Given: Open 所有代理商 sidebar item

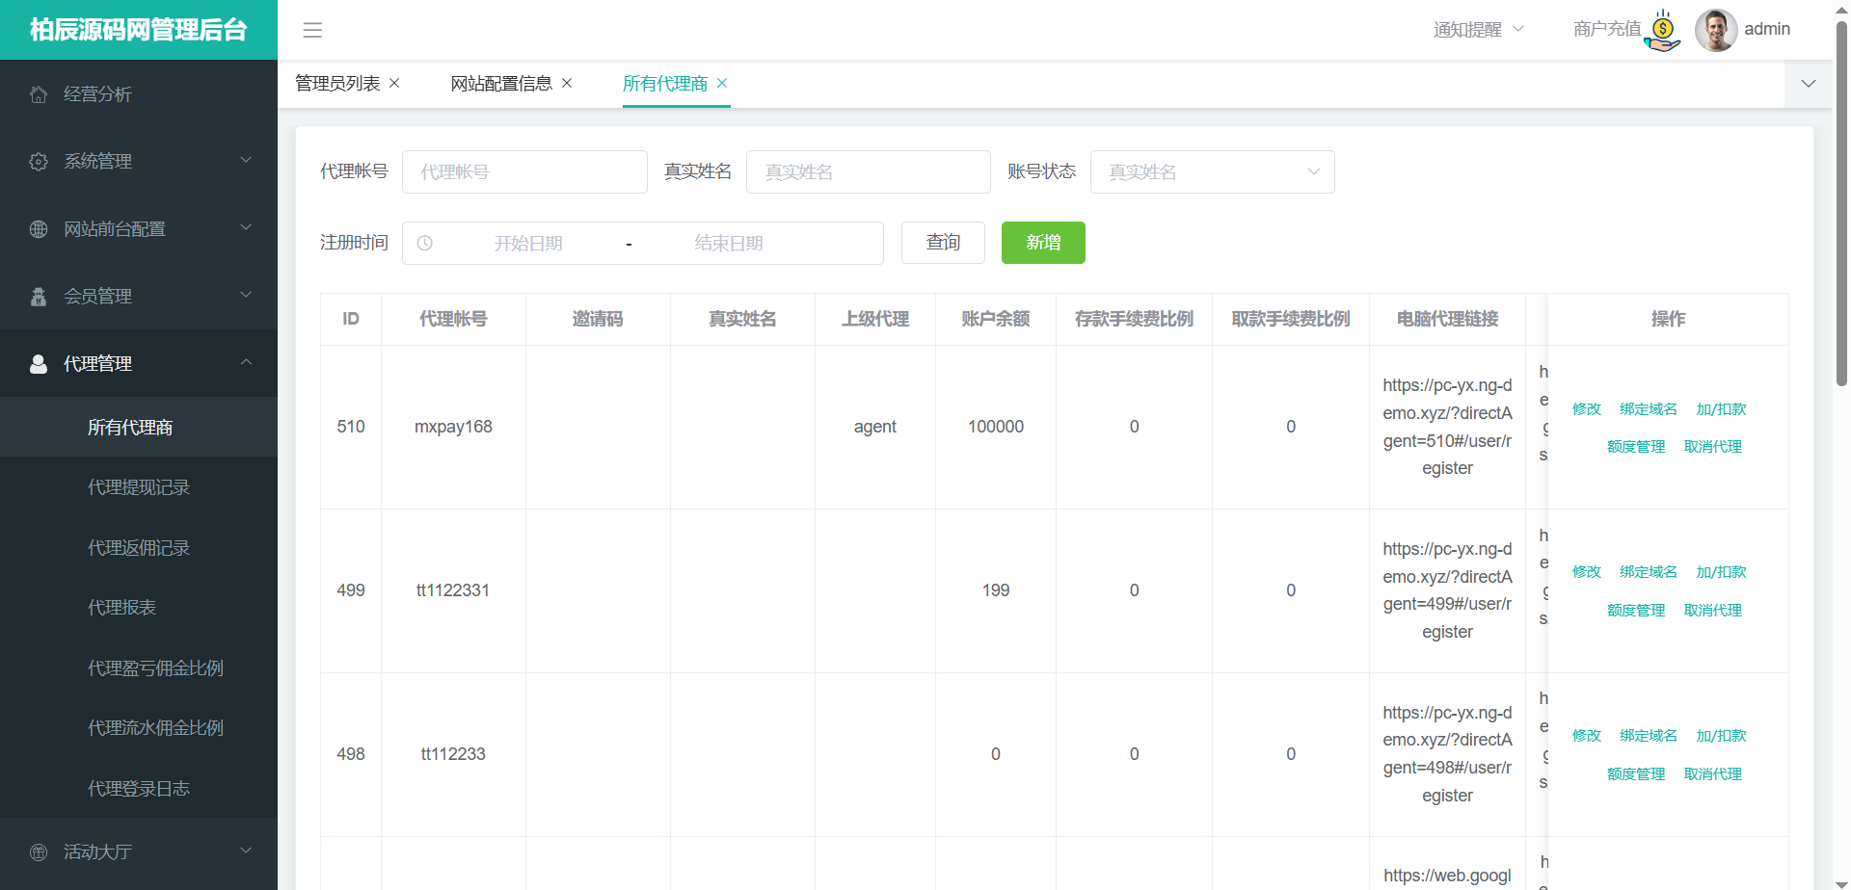Looking at the screenshot, I should [x=139, y=427].
